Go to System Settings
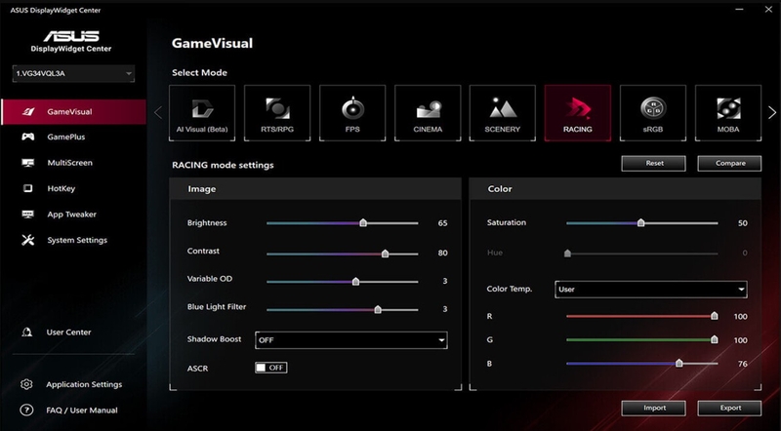The height and width of the screenshot is (431, 781). (x=77, y=240)
